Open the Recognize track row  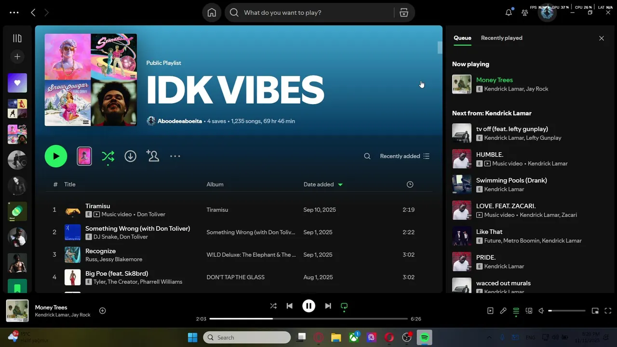point(239,254)
